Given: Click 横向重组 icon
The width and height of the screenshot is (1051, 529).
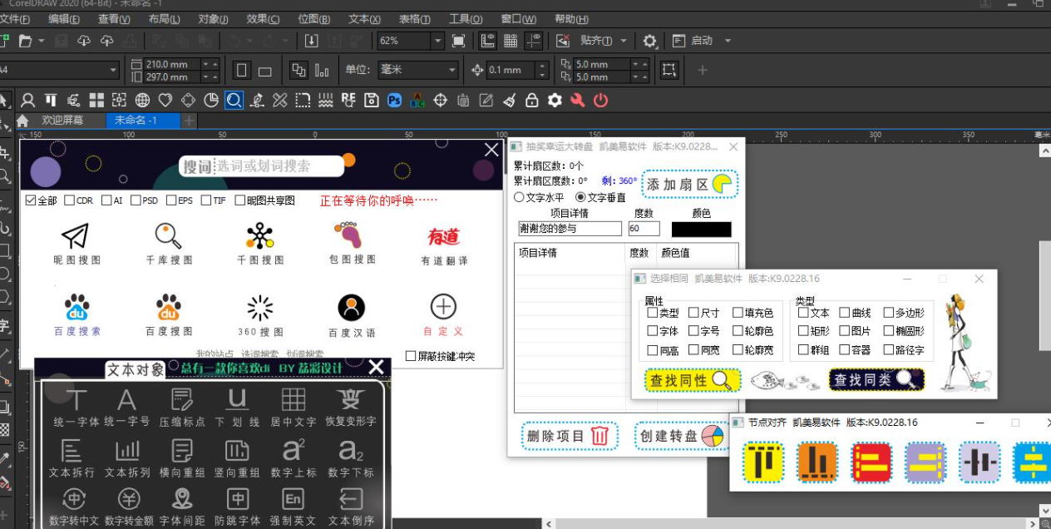Looking at the screenshot, I should point(182,451).
